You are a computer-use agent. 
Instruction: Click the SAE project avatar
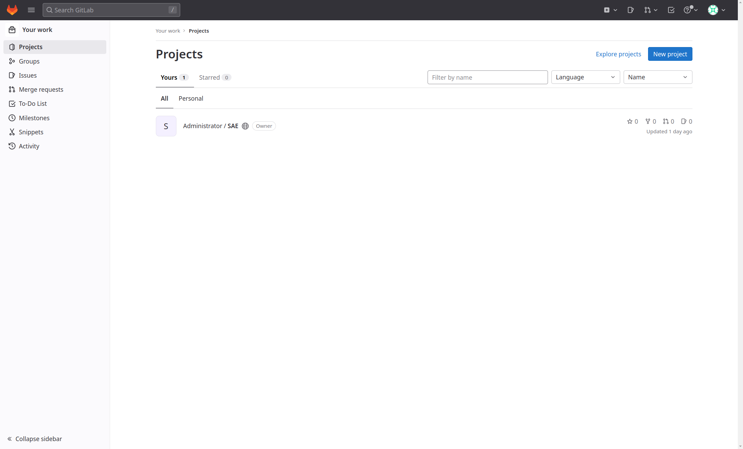click(x=166, y=126)
